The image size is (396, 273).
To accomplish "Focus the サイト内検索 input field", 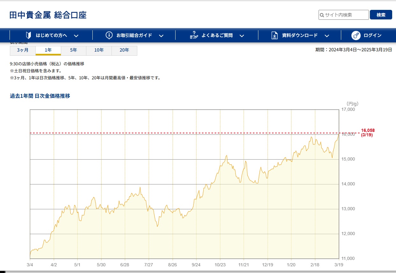I will (x=344, y=15).
